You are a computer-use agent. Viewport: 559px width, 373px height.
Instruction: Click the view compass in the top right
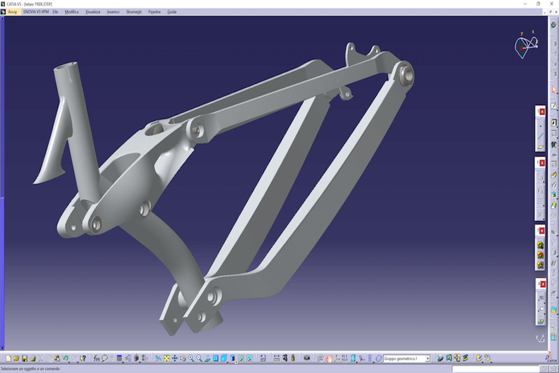coord(526,45)
